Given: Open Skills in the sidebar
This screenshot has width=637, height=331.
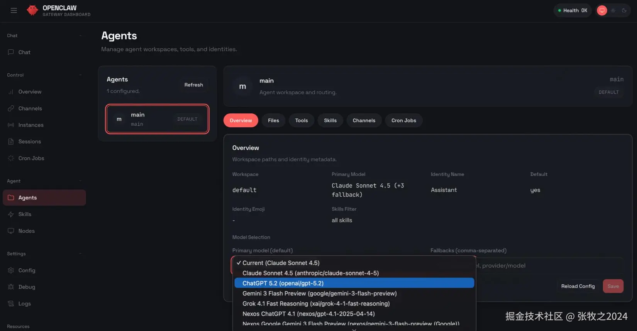Looking at the screenshot, I should coord(44,214).
